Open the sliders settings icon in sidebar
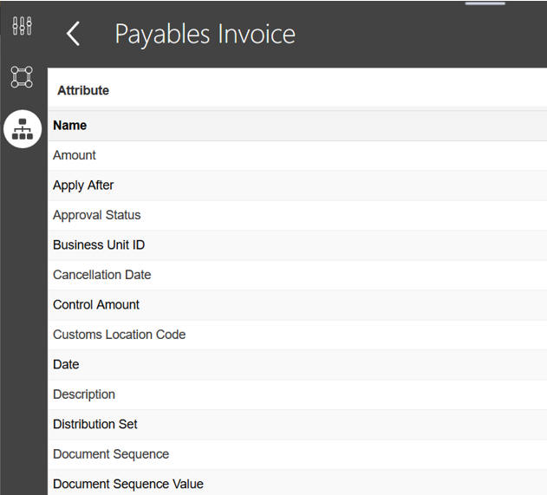Screen dimensions: 547x495 22,26
